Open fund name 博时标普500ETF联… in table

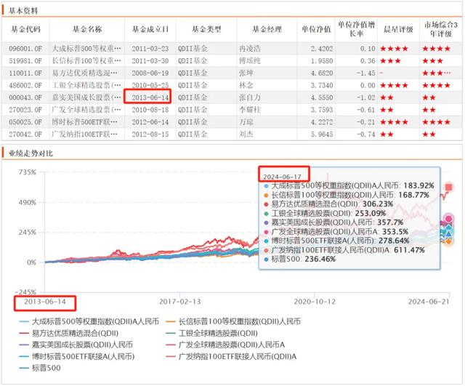84,122
